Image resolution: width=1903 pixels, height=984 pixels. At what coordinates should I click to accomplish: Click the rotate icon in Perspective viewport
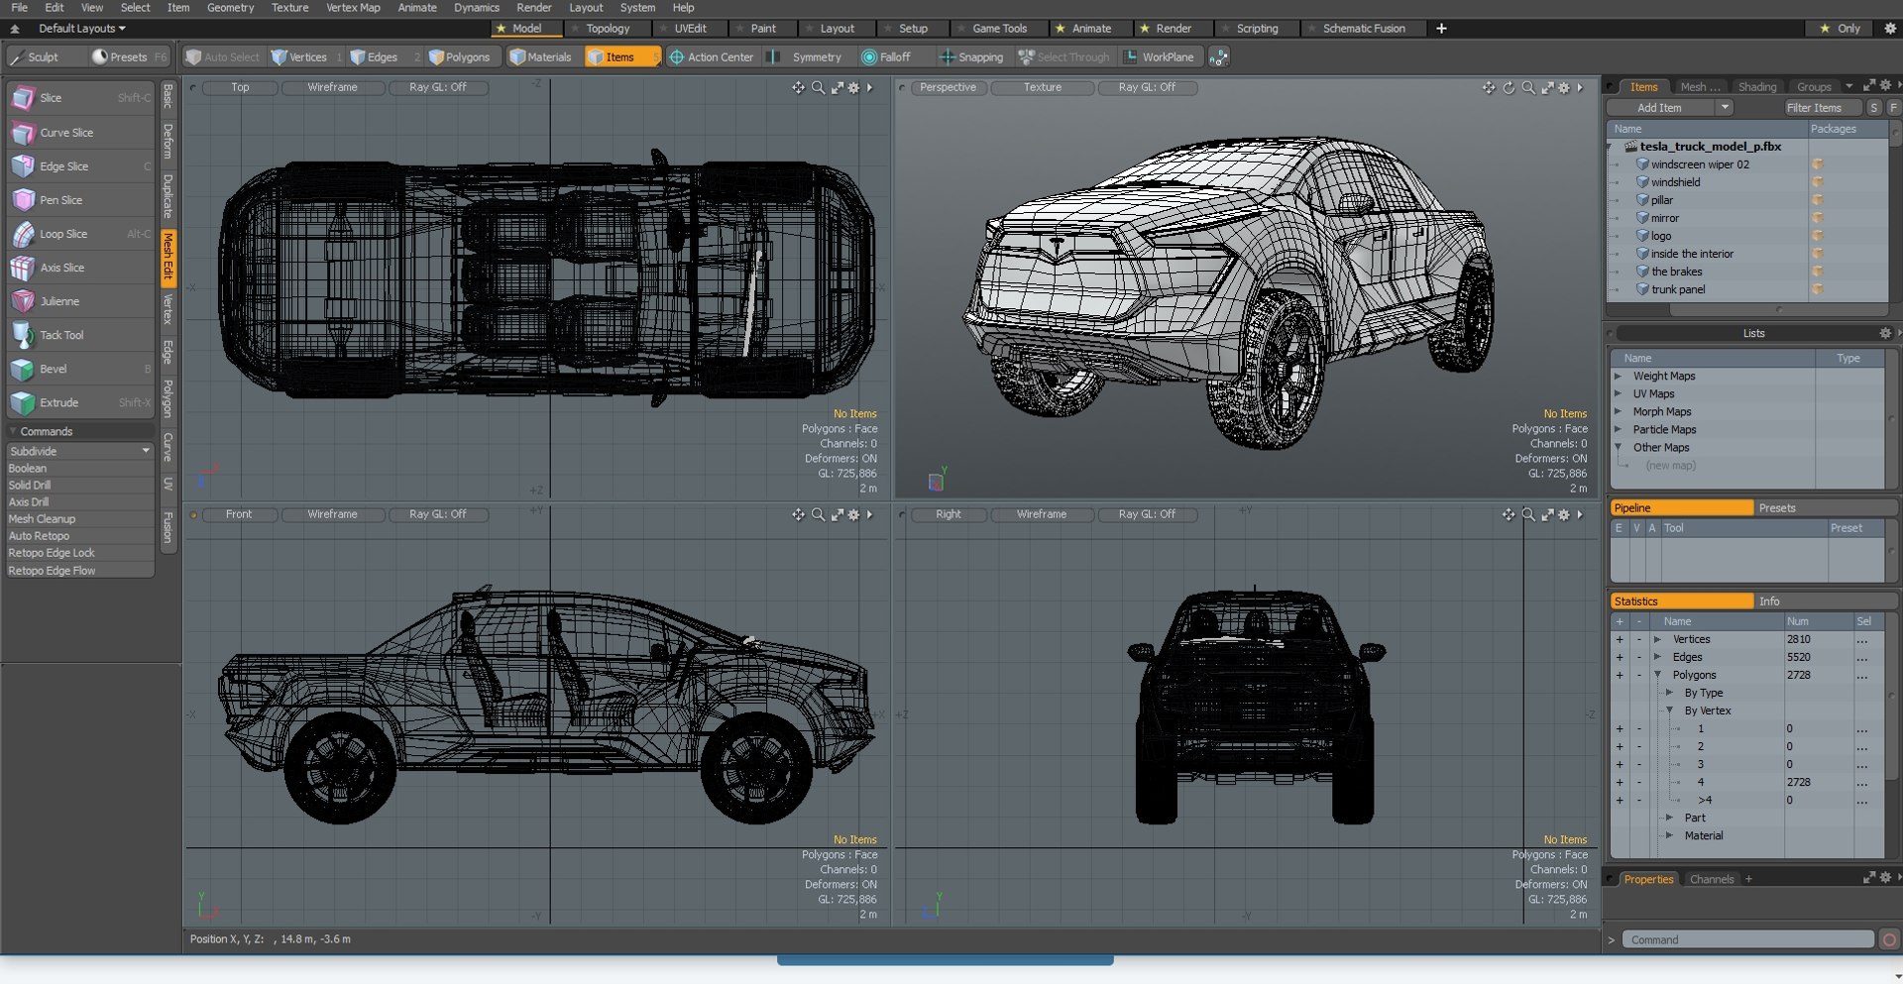(1509, 87)
